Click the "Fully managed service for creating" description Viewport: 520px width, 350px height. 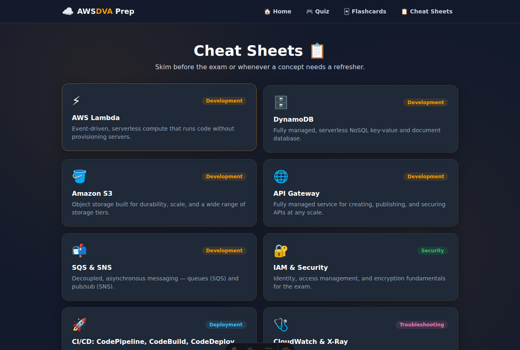pyautogui.click(x=360, y=208)
